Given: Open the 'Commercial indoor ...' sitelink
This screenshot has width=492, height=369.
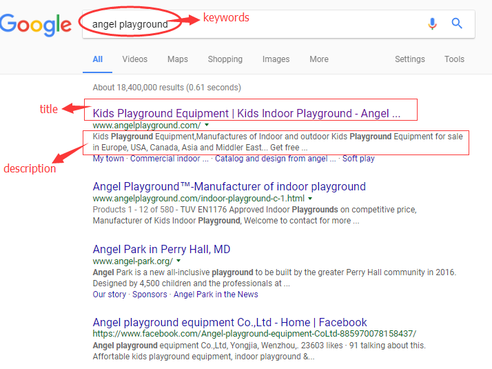Looking at the screenshot, I should click(169, 159).
